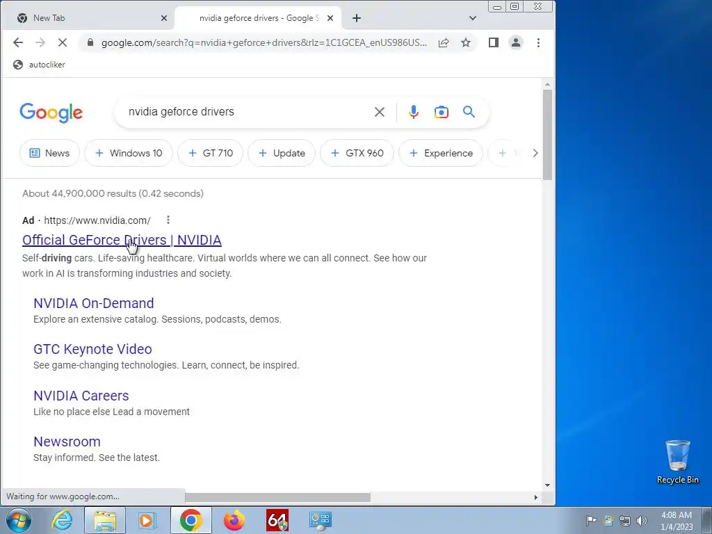This screenshot has height=534, width=712.
Task: Click horizontal scrollbar right arrow
Action: pyautogui.click(x=536, y=497)
